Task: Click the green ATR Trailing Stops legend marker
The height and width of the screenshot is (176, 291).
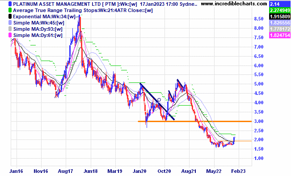Action: [x=10, y=10]
